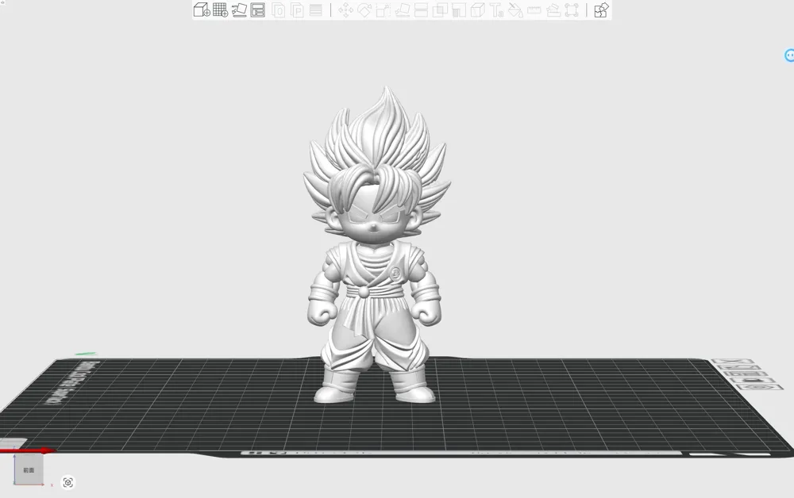Image resolution: width=794 pixels, height=498 pixels.
Task: Select the Seam painting cube tool
Action: point(477,10)
